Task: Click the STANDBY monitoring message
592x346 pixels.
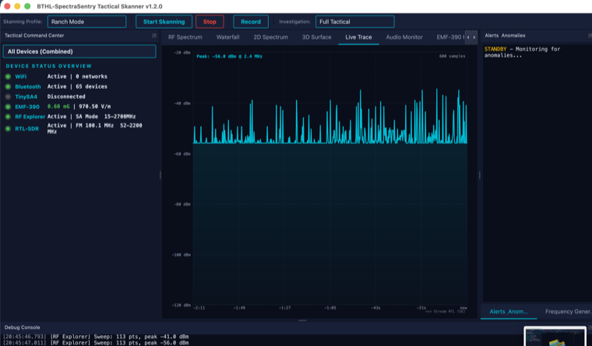Action: click(522, 52)
